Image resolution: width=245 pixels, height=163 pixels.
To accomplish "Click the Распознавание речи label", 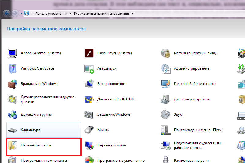I will tap(191, 161).
